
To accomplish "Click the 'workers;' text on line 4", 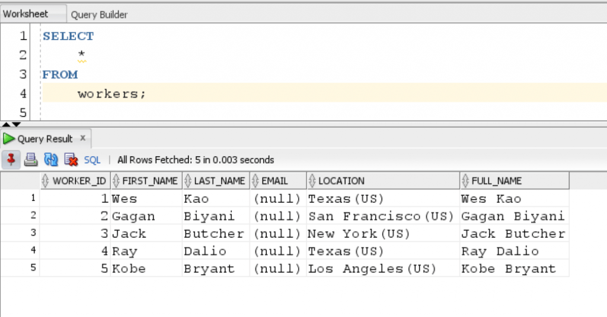I will tap(111, 94).
